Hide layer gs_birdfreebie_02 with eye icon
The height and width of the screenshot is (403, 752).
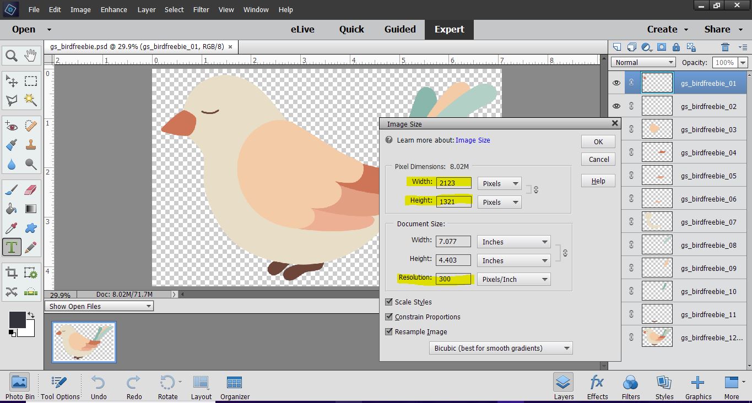pos(616,106)
